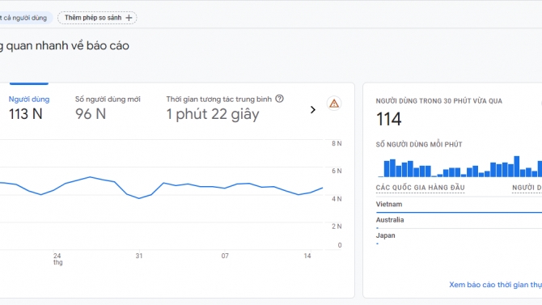Add a comparison via Thêm phép so sánh
Image resolution: width=542 pixels, height=305 pixels.
click(97, 18)
